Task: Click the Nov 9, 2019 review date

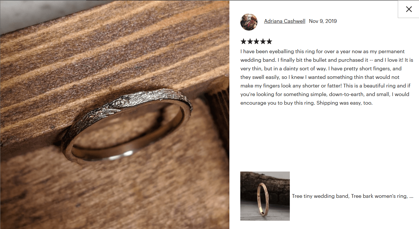Action: tap(323, 21)
